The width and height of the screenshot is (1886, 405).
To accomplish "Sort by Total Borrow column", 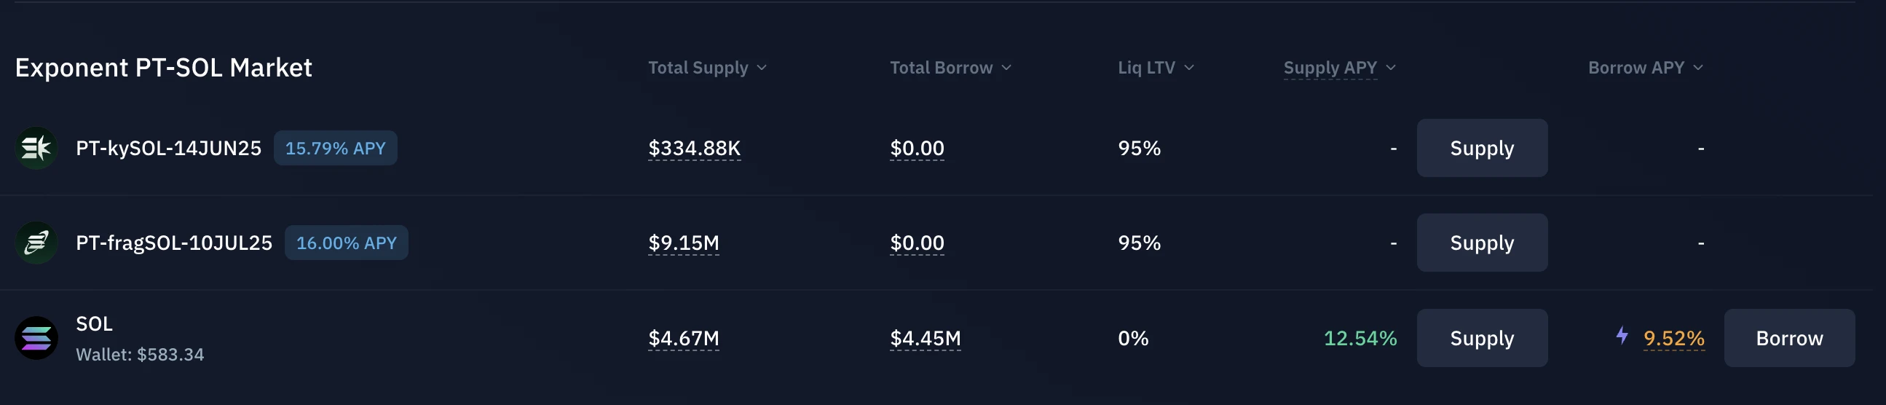I will (950, 68).
